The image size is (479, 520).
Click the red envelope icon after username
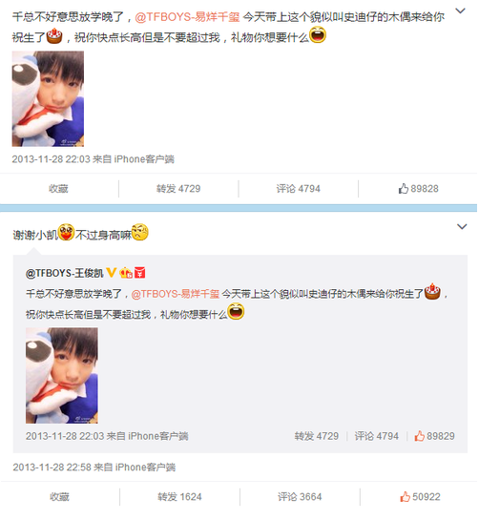point(140,273)
